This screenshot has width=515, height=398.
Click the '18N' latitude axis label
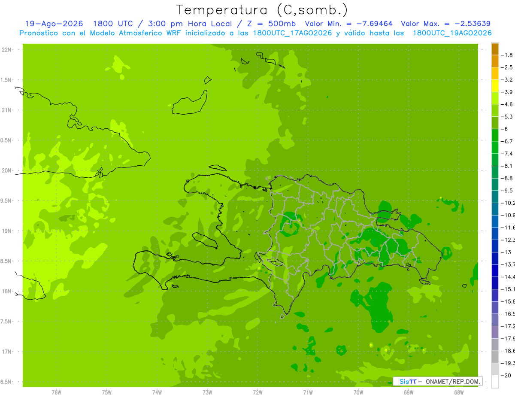[x=6, y=292]
